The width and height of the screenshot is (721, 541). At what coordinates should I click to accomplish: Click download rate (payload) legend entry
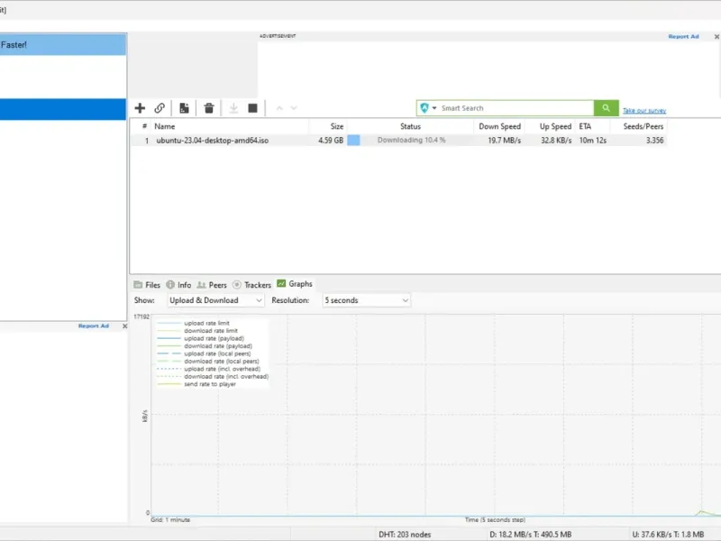205,346
